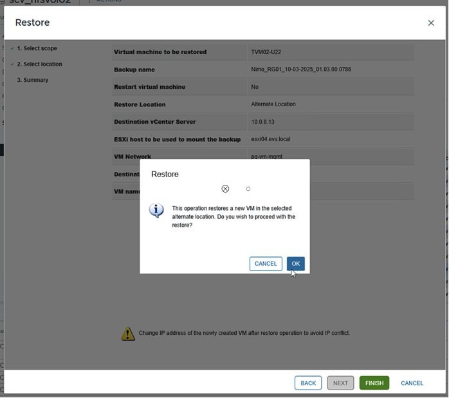Click the checkmark beside Select scope
The height and width of the screenshot is (398, 449).
point(12,48)
